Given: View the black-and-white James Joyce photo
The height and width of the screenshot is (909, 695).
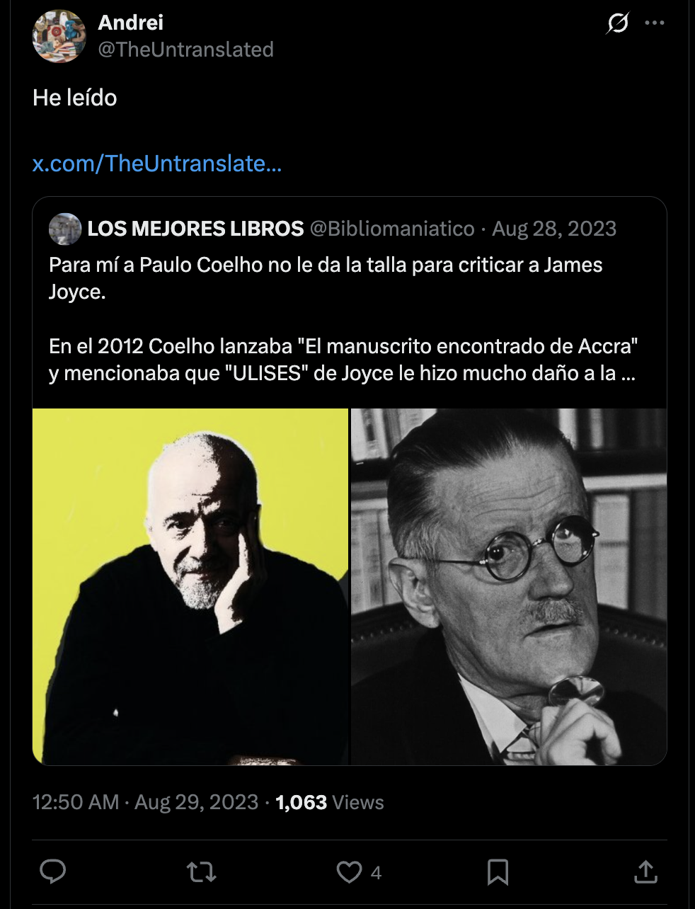Looking at the screenshot, I should tap(509, 587).
